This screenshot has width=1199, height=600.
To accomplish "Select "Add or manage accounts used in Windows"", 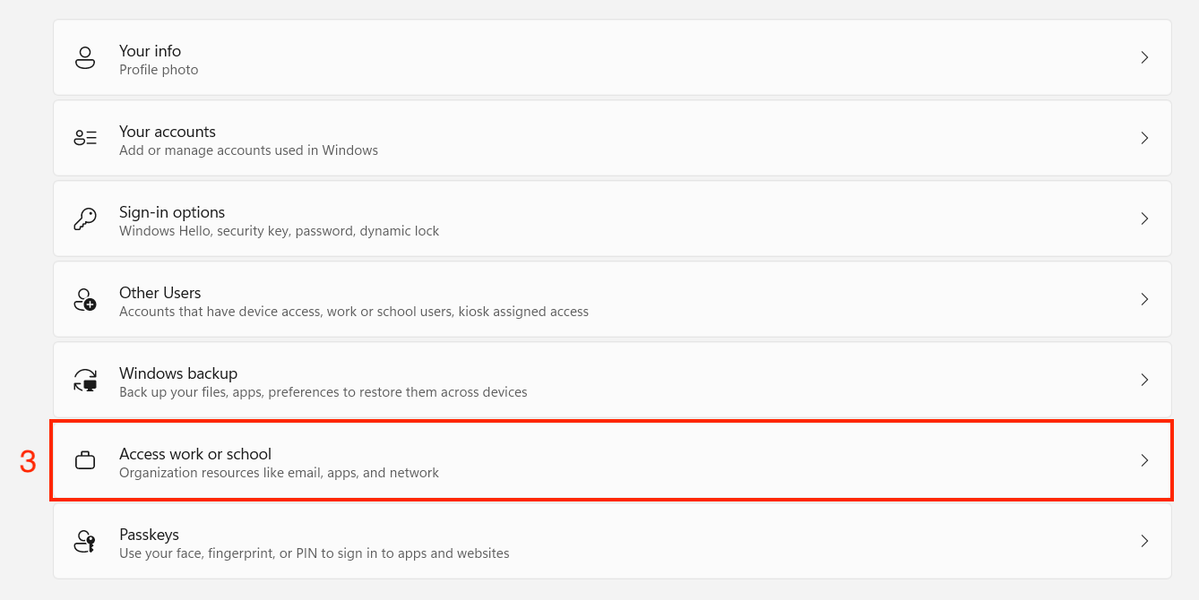I will [x=248, y=150].
